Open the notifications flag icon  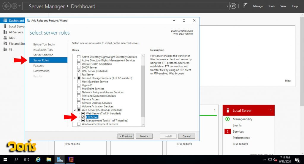pos(245,6)
